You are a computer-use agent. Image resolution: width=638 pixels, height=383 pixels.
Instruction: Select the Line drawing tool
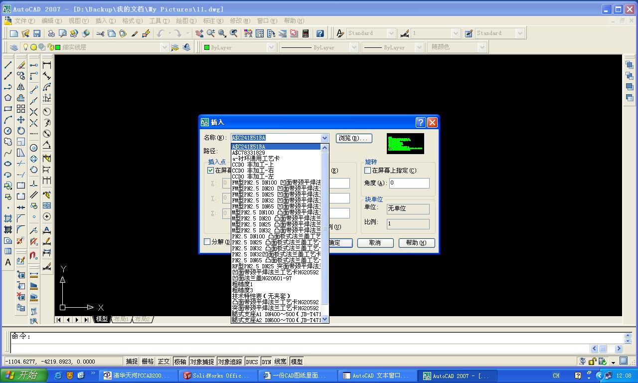click(8, 65)
